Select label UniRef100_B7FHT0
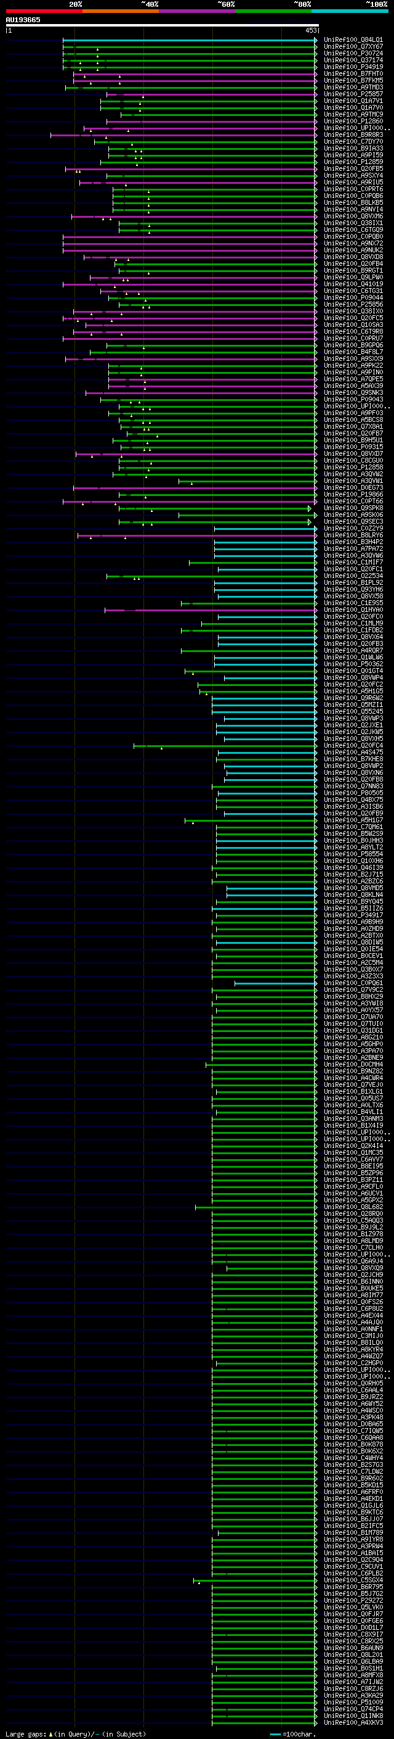The image size is (394, 1739). point(353,73)
